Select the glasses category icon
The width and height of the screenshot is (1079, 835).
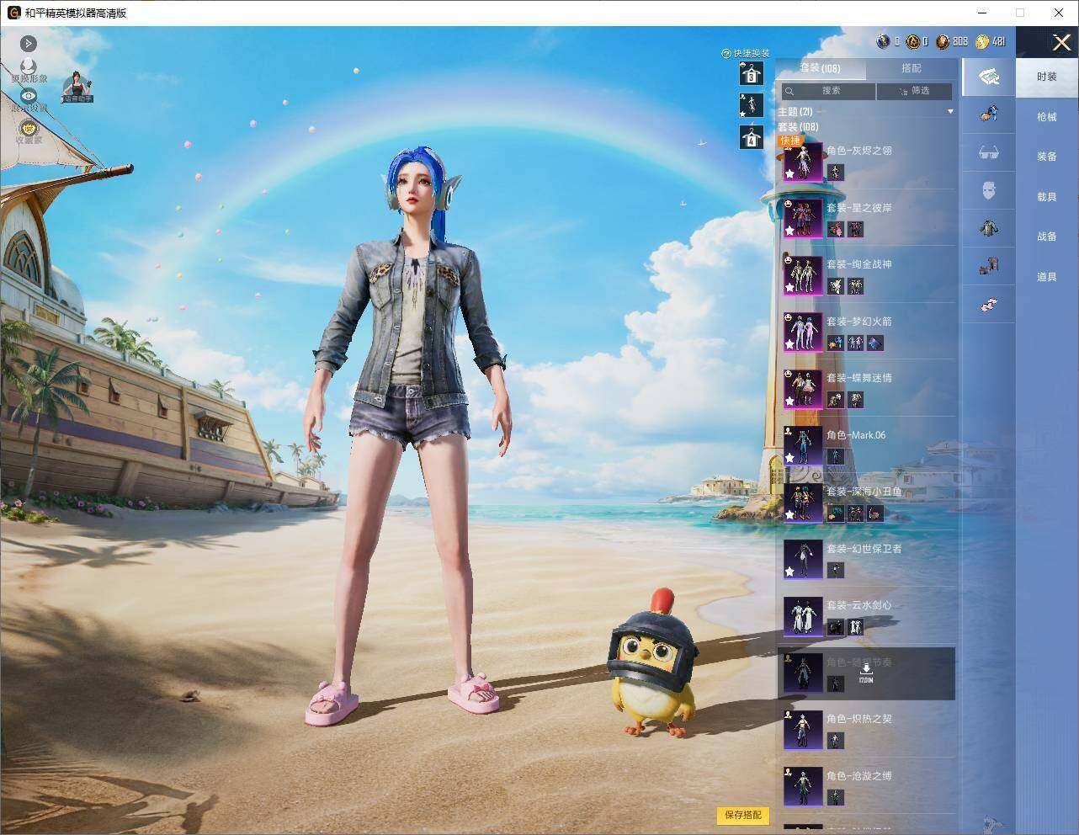(x=989, y=152)
